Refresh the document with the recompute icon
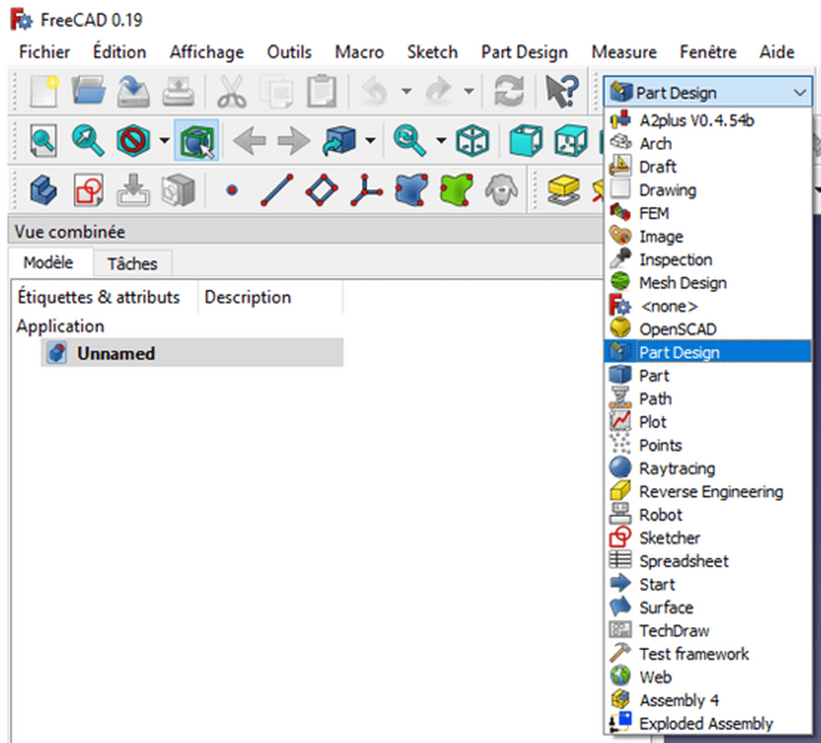Viewport: 821px width, 743px height. [509, 91]
